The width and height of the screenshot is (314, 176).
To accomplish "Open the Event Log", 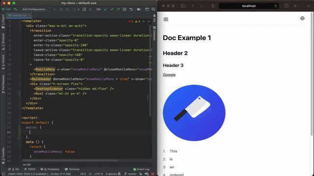I will 141,169.
